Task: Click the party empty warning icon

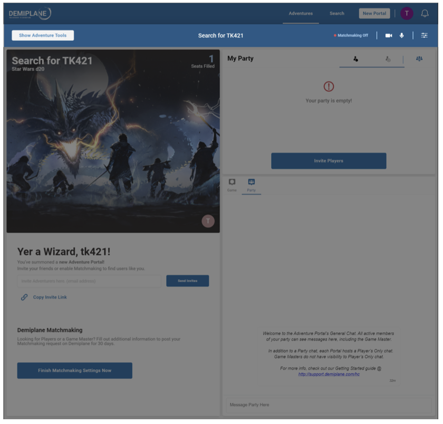Action: coord(329,86)
